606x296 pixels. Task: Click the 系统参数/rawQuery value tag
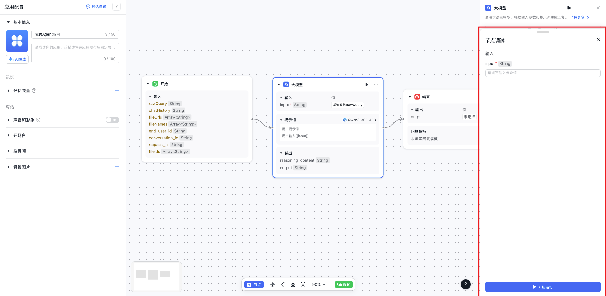[x=348, y=105]
